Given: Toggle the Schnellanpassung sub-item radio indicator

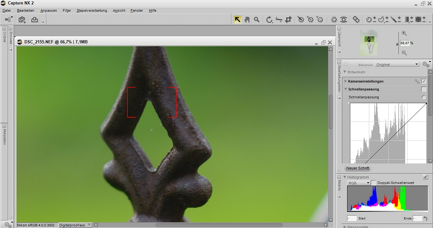Looking at the screenshot, I should tap(424, 97).
